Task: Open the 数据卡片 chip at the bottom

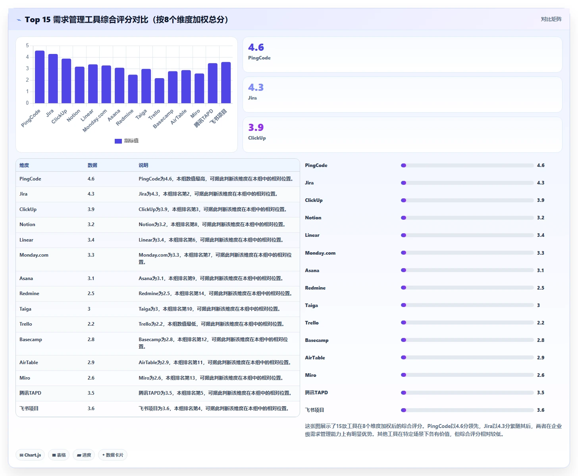Action: coord(113,455)
